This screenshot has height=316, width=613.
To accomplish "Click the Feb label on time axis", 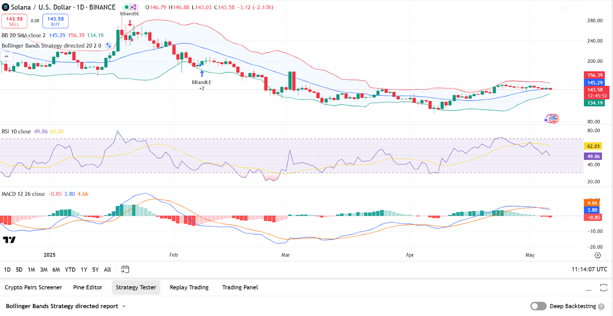I will (x=174, y=255).
